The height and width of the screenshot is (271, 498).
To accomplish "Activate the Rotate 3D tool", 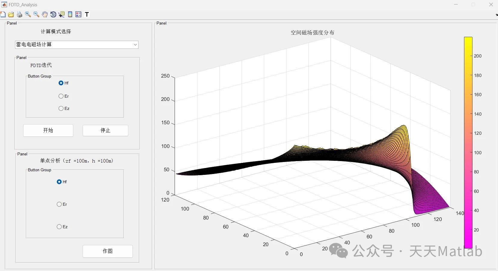I will click(53, 14).
